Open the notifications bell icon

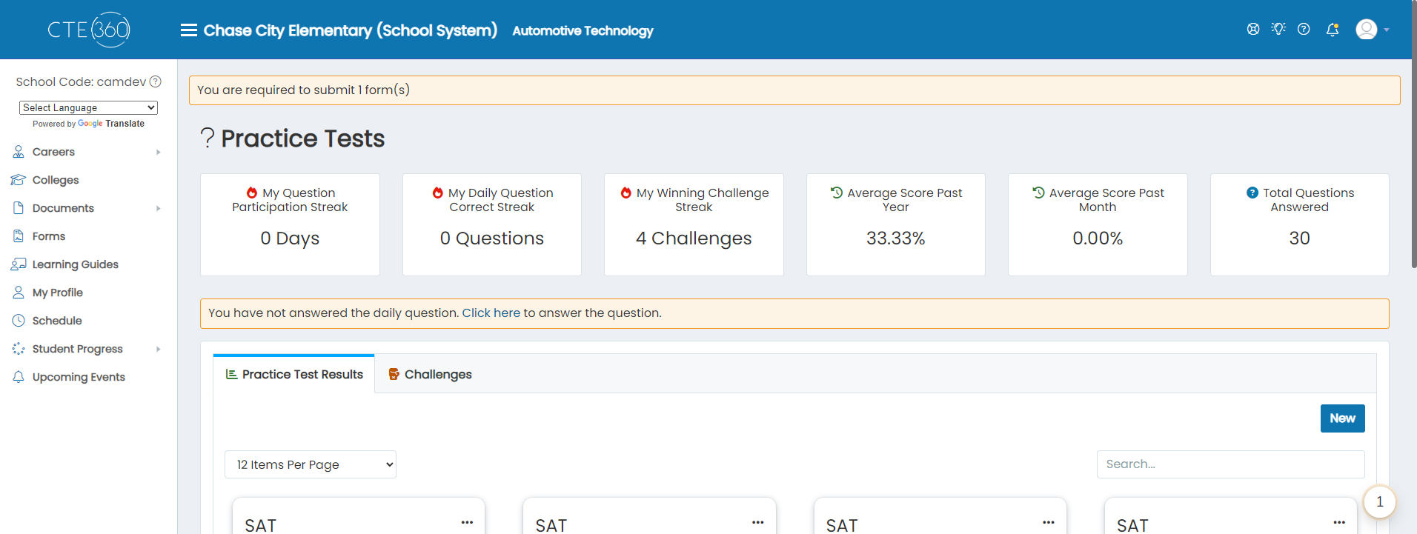click(x=1333, y=30)
